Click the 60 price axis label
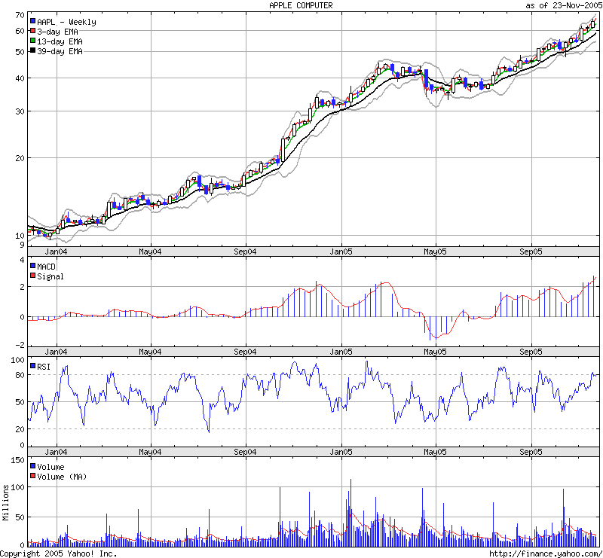This screenshot has height=558, width=603. point(20,31)
